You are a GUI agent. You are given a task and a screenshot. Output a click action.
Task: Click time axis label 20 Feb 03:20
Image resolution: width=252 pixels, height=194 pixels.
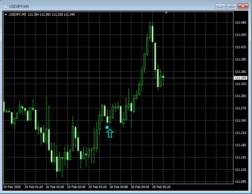pyautogui.click(x=98, y=187)
